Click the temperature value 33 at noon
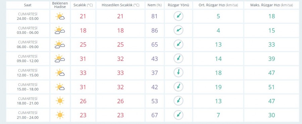This screenshot has width=302, height=124. coord(83,73)
